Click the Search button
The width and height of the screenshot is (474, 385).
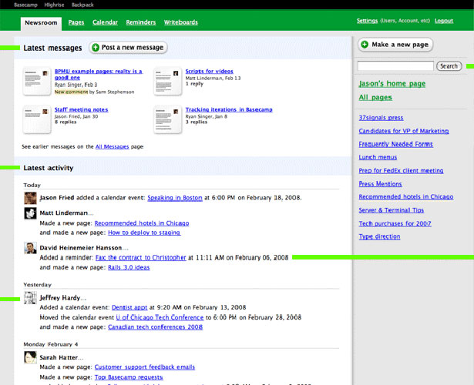pyautogui.click(x=449, y=66)
